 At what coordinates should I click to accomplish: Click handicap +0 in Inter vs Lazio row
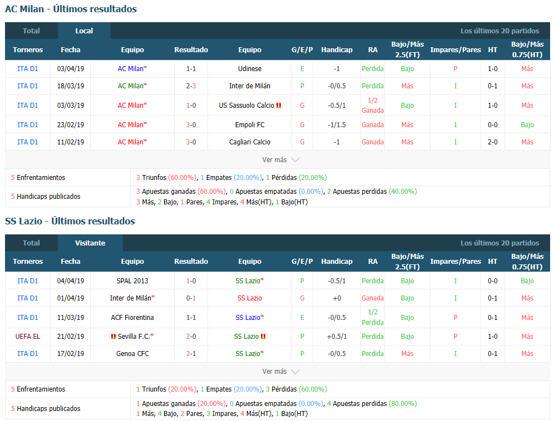337,298
